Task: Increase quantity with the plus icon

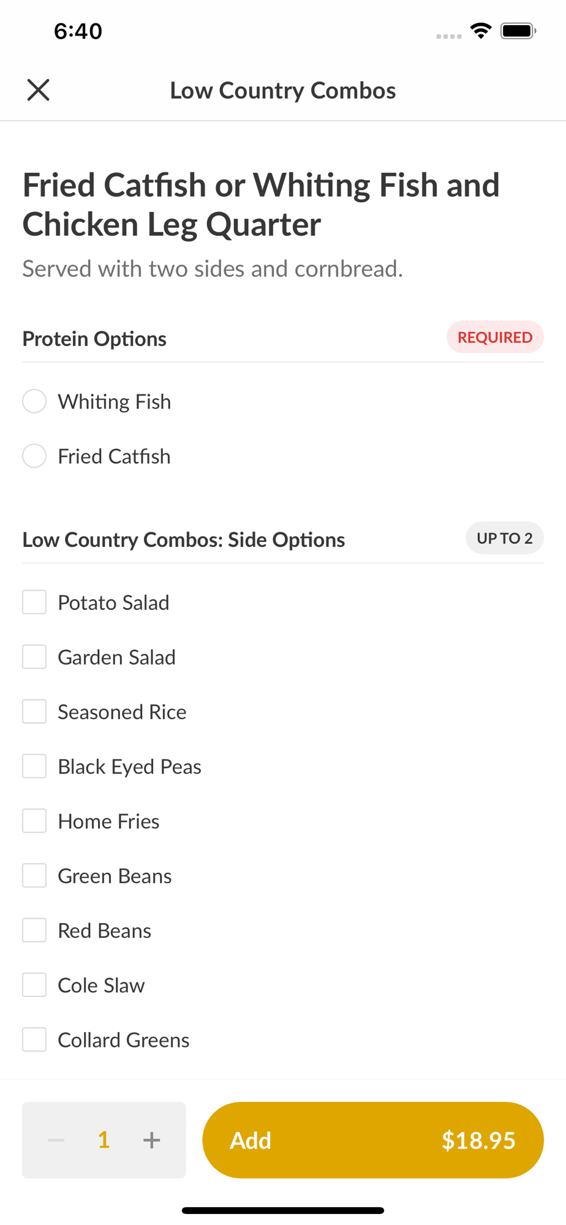Action: (151, 1140)
